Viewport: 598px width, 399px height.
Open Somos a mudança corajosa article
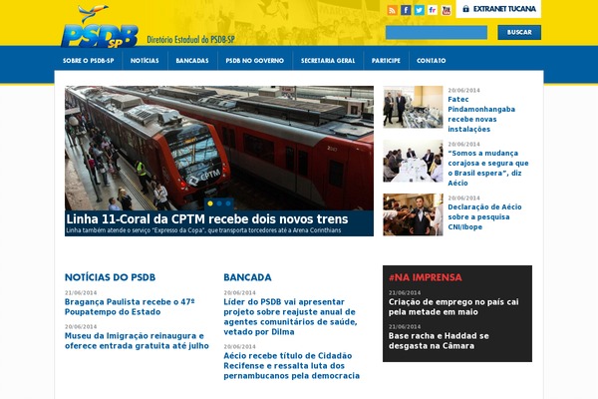pos(488,168)
